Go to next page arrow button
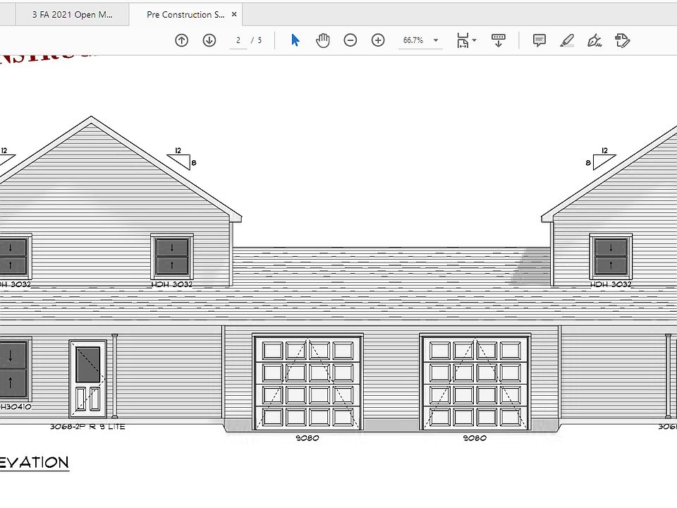The height and width of the screenshot is (508, 677). (209, 40)
